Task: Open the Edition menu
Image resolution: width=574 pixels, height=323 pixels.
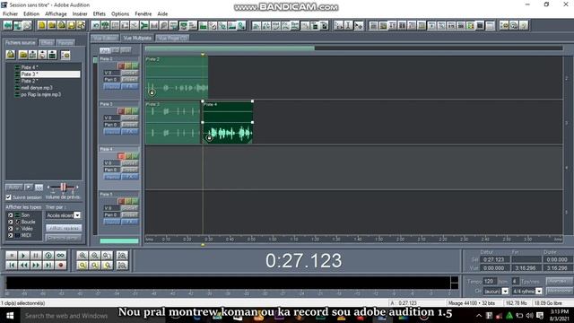Action: [31, 14]
